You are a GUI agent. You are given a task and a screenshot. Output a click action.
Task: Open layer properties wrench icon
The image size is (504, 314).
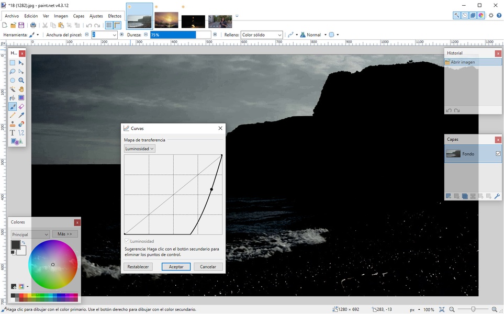pos(497,196)
